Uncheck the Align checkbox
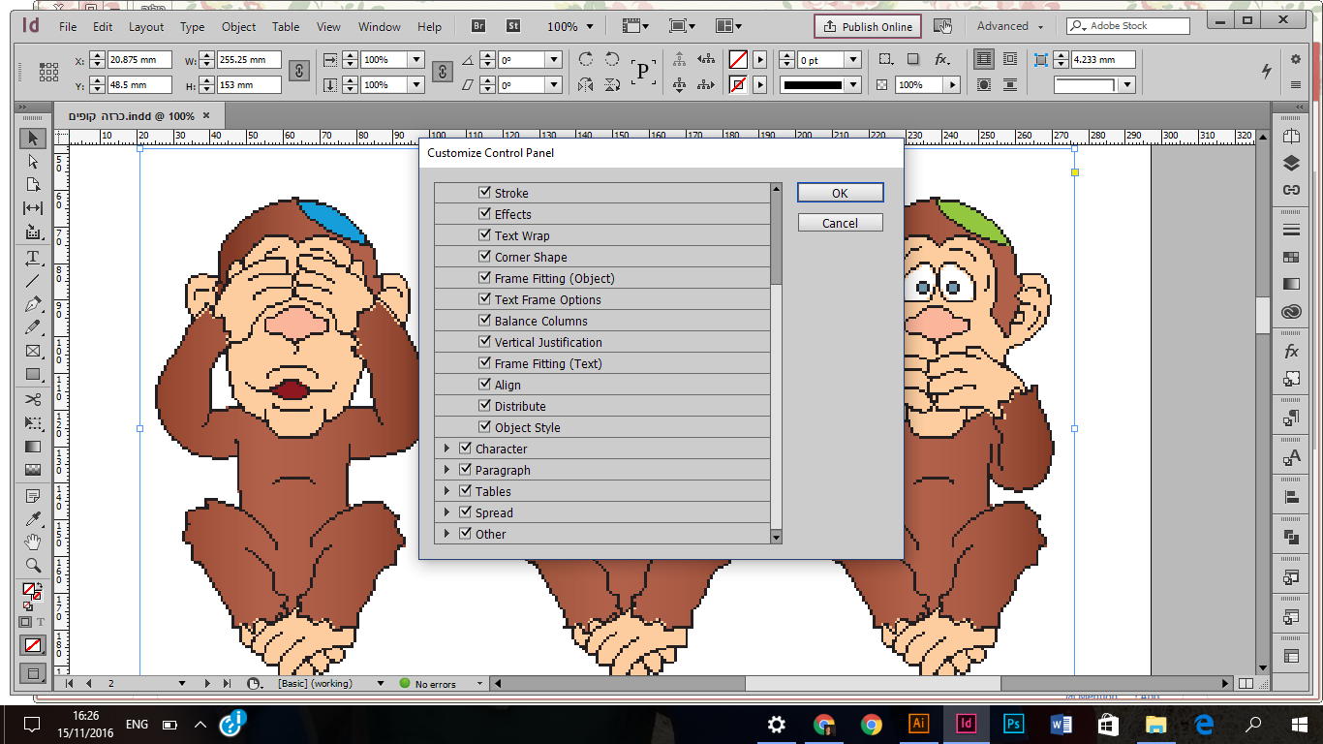The image size is (1323, 744). 484,385
